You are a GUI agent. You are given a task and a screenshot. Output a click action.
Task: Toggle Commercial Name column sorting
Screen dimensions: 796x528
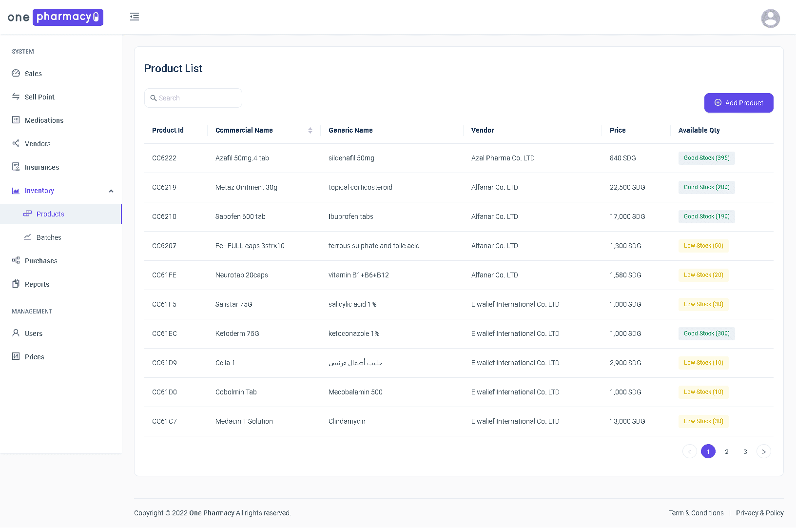310,130
